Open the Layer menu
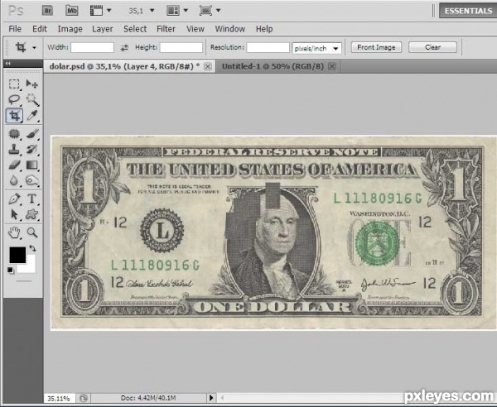This screenshot has width=497, height=407. [x=103, y=29]
